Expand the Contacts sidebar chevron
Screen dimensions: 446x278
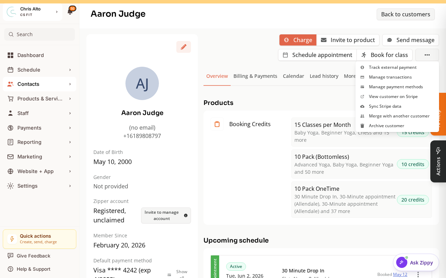[x=70, y=84]
